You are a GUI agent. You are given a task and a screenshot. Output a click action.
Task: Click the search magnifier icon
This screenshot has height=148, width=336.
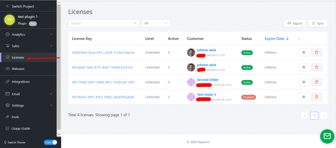coord(135,23)
